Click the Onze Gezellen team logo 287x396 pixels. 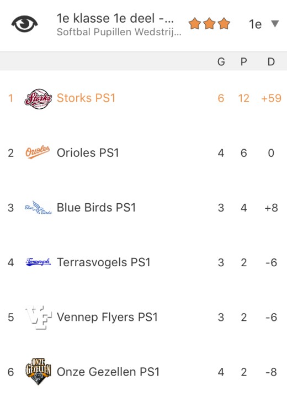38,371
